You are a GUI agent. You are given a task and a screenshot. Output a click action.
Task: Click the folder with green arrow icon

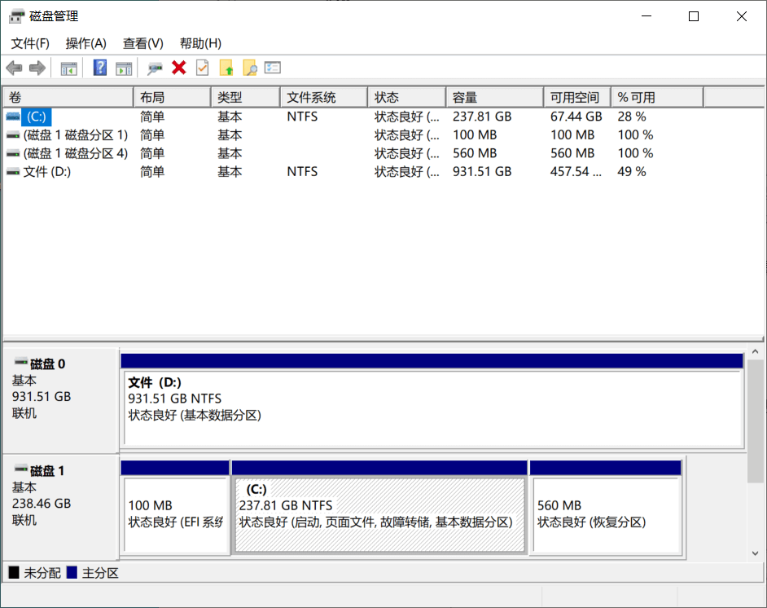226,68
